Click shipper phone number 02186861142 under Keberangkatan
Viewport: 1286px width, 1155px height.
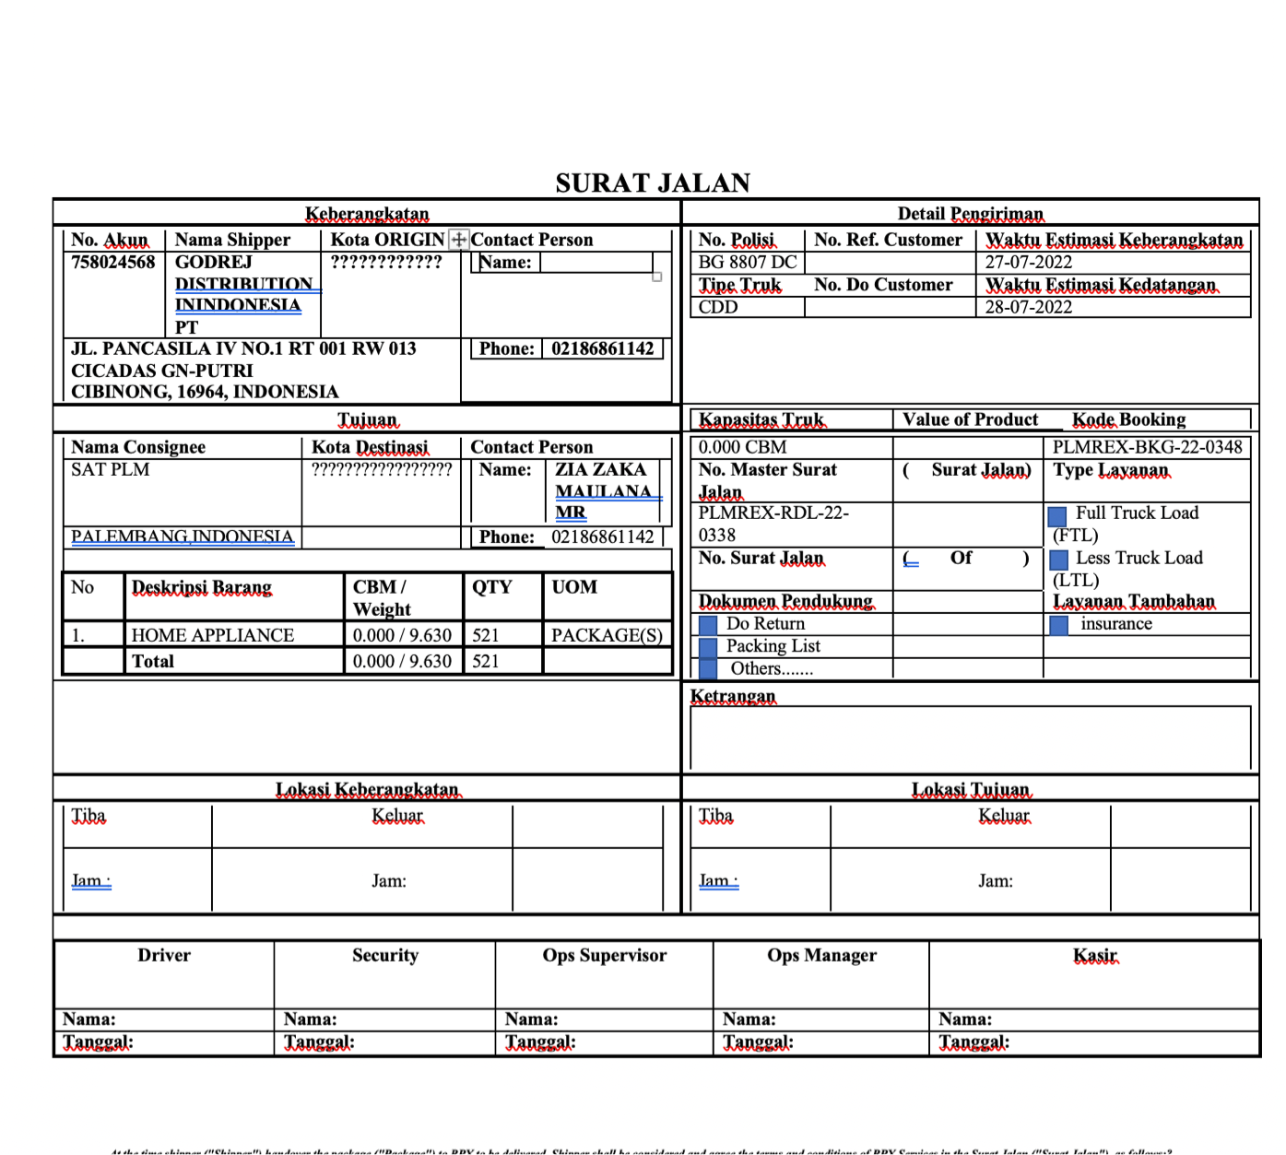(603, 348)
